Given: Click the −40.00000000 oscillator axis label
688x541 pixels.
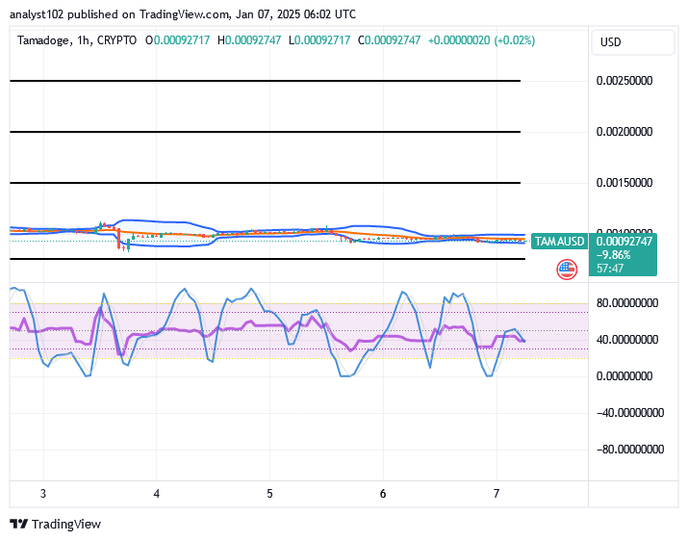Looking at the screenshot, I should (x=630, y=413).
